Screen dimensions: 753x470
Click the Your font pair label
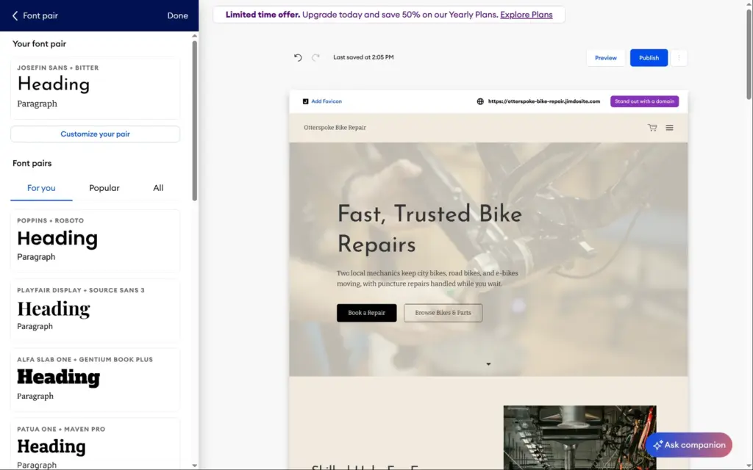tap(40, 43)
